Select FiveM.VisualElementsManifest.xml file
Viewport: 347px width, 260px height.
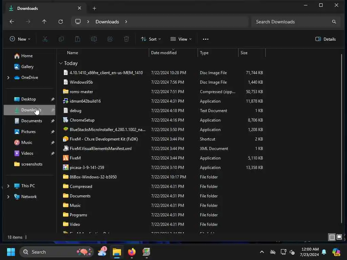tap(100, 149)
